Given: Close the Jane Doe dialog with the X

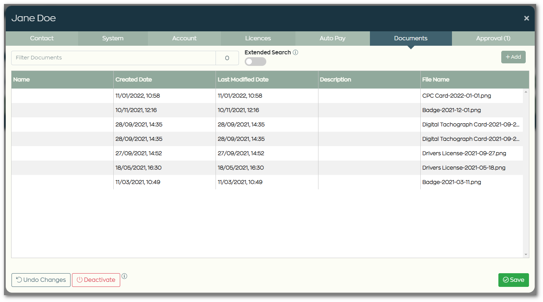Looking at the screenshot, I should 526,18.
